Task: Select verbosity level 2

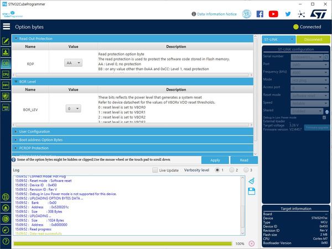Action: pyautogui.click(x=232, y=170)
